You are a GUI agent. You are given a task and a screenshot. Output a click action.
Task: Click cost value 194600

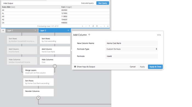point(64,19)
